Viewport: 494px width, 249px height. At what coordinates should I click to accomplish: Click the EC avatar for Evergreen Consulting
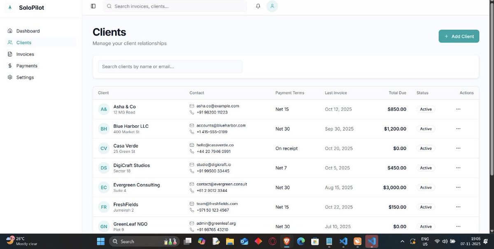[104, 187]
